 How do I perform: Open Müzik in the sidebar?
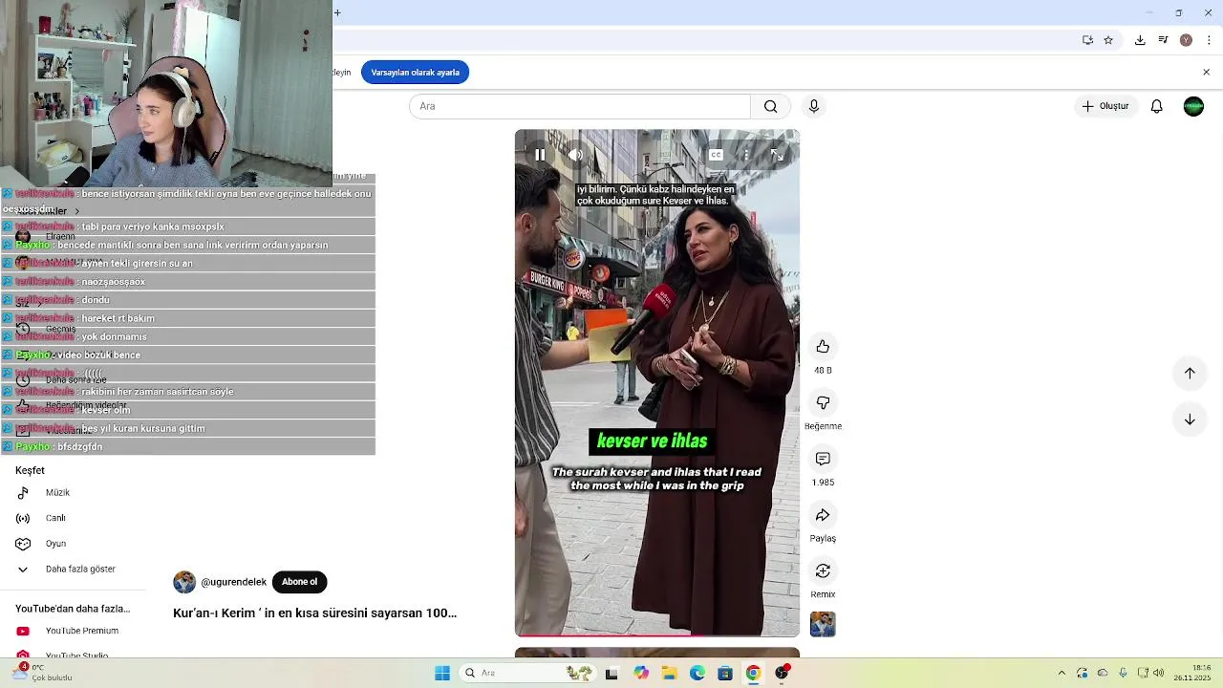point(57,493)
